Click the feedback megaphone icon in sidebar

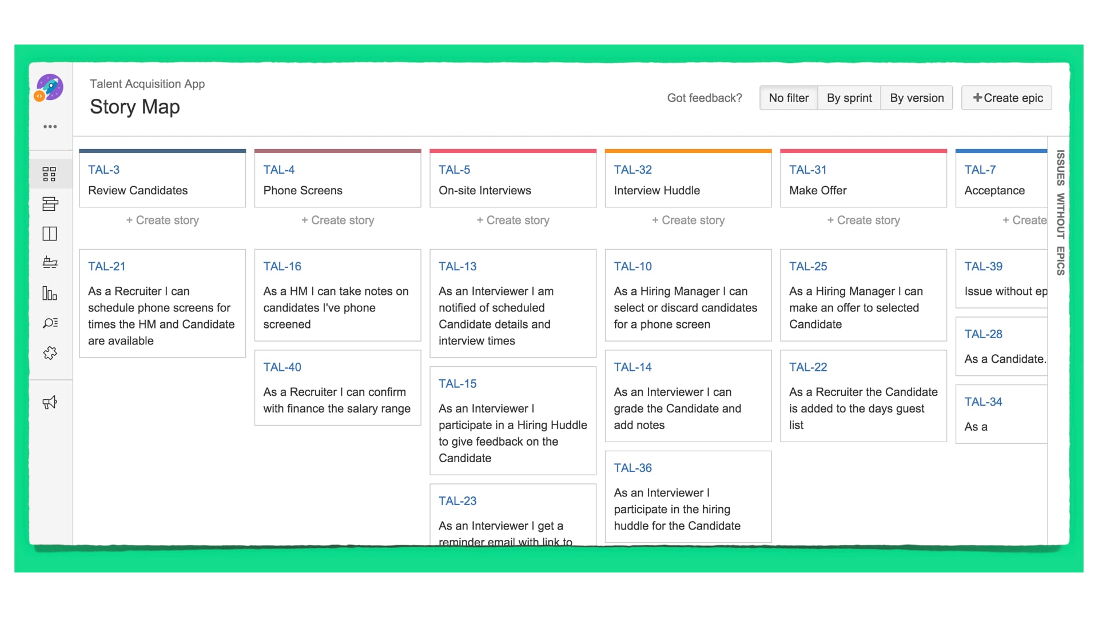[x=50, y=402]
